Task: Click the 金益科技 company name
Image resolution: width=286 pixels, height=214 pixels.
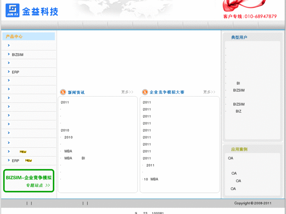Action: pyautogui.click(x=40, y=12)
